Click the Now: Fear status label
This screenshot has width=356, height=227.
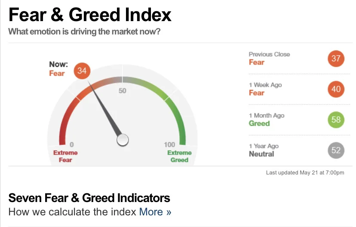click(58, 69)
